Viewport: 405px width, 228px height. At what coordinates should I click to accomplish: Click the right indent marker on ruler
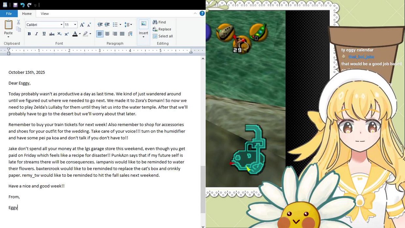point(191,52)
